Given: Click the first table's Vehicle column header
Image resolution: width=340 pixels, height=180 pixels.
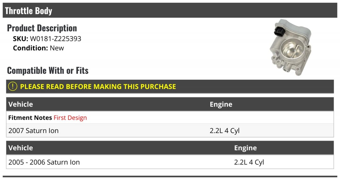Looking at the screenshot, I should coord(21,104).
